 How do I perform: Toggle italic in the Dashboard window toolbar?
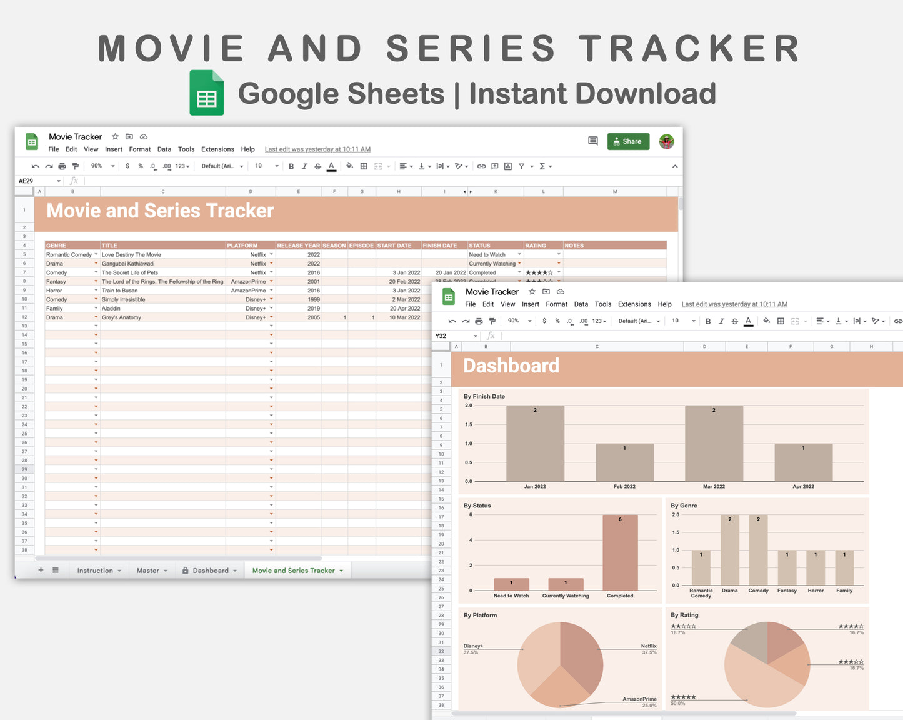tap(721, 321)
